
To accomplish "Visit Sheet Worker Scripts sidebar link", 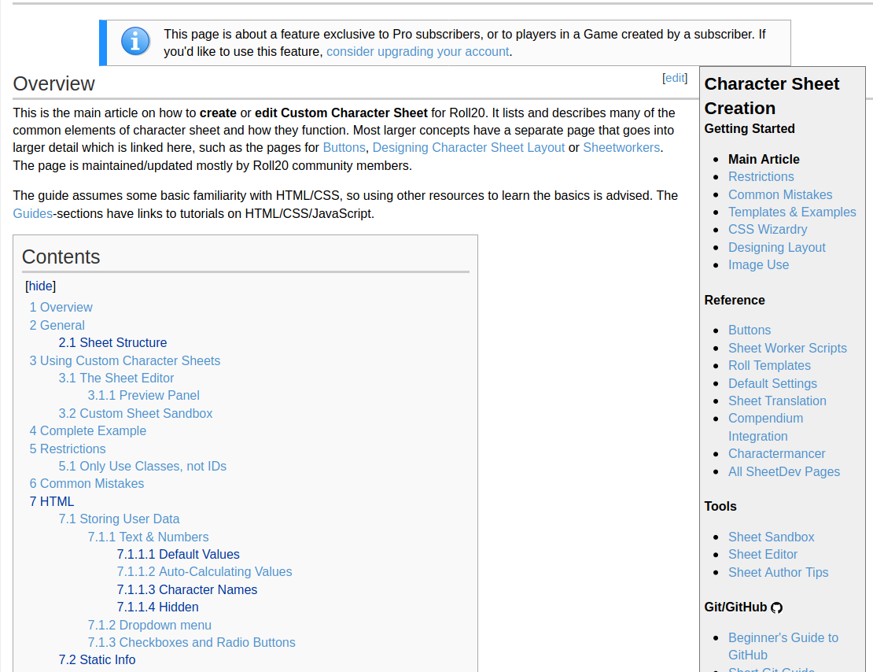I will pyautogui.click(x=787, y=349).
